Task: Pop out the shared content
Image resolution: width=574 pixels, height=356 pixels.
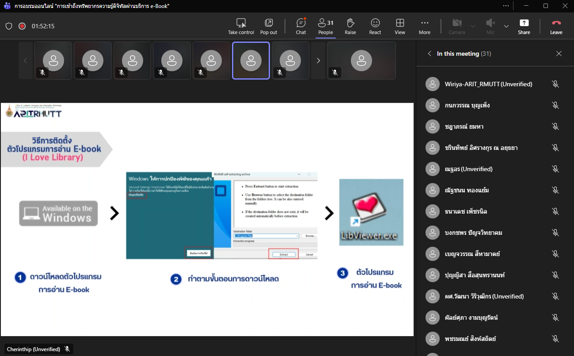Action: [268, 26]
